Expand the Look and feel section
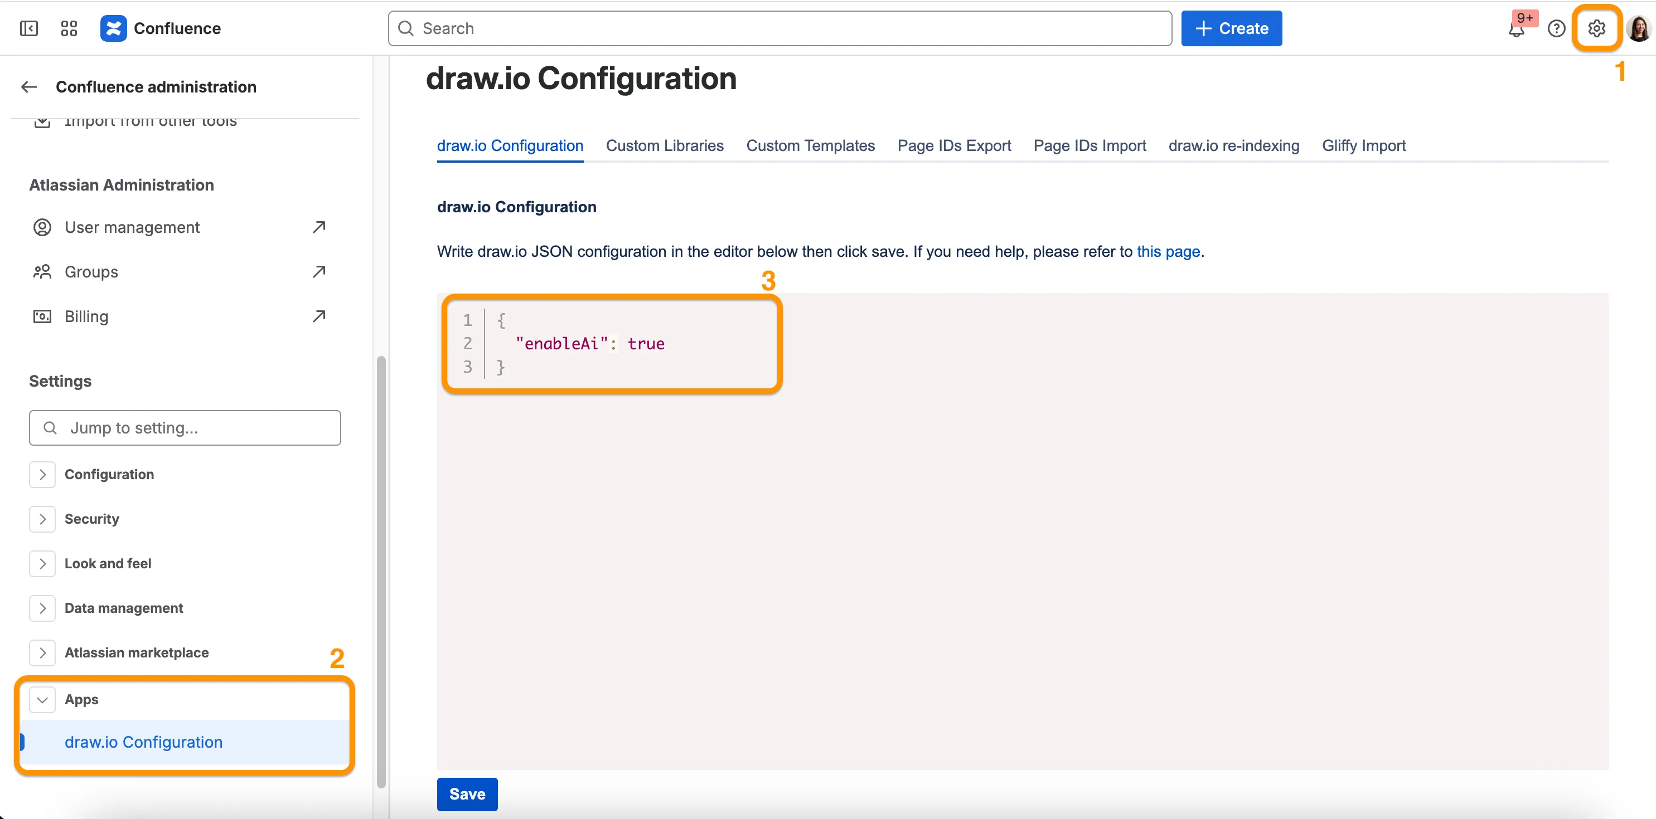This screenshot has height=819, width=1656. [42, 563]
